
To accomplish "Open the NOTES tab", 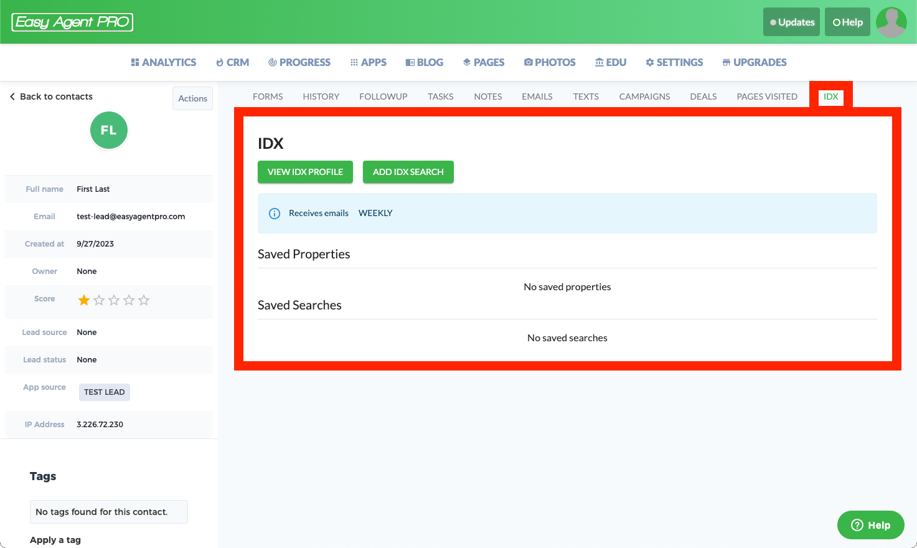I will point(488,97).
